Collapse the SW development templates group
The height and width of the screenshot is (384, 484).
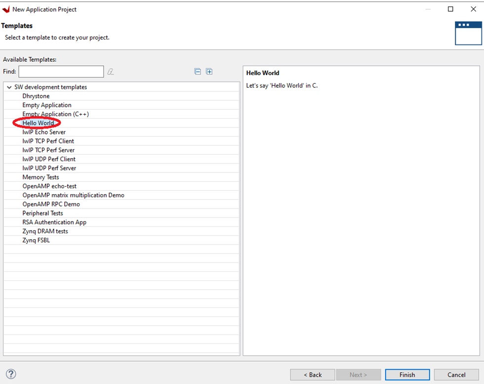pos(9,87)
